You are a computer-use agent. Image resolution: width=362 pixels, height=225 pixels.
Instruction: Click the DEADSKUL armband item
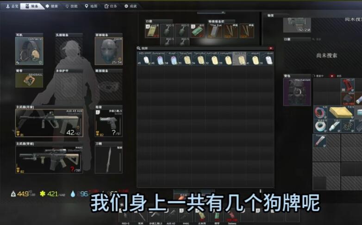(29, 81)
